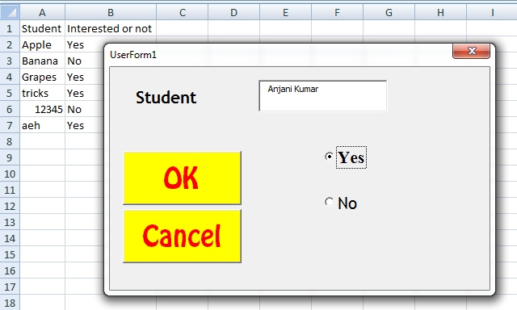Select column H header
This screenshot has width=517, height=310.
coord(440,13)
